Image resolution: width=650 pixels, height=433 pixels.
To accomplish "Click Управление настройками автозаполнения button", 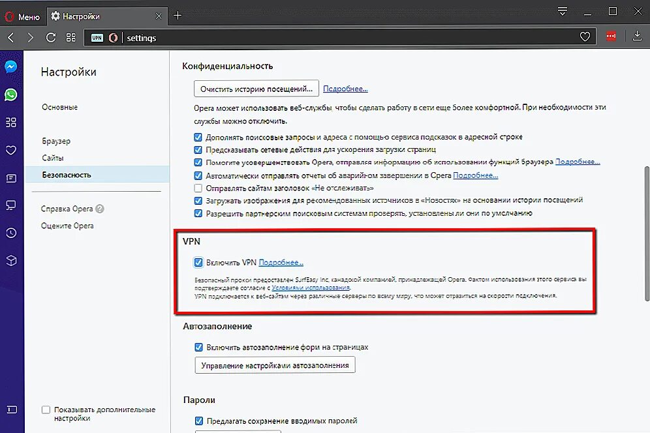I will [x=275, y=365].
